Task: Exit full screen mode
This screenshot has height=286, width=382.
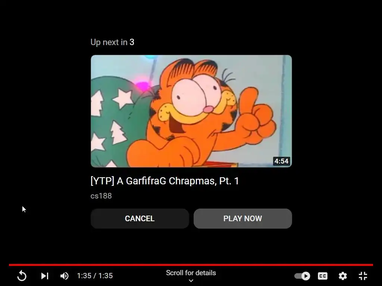Action: coord(363,276)
